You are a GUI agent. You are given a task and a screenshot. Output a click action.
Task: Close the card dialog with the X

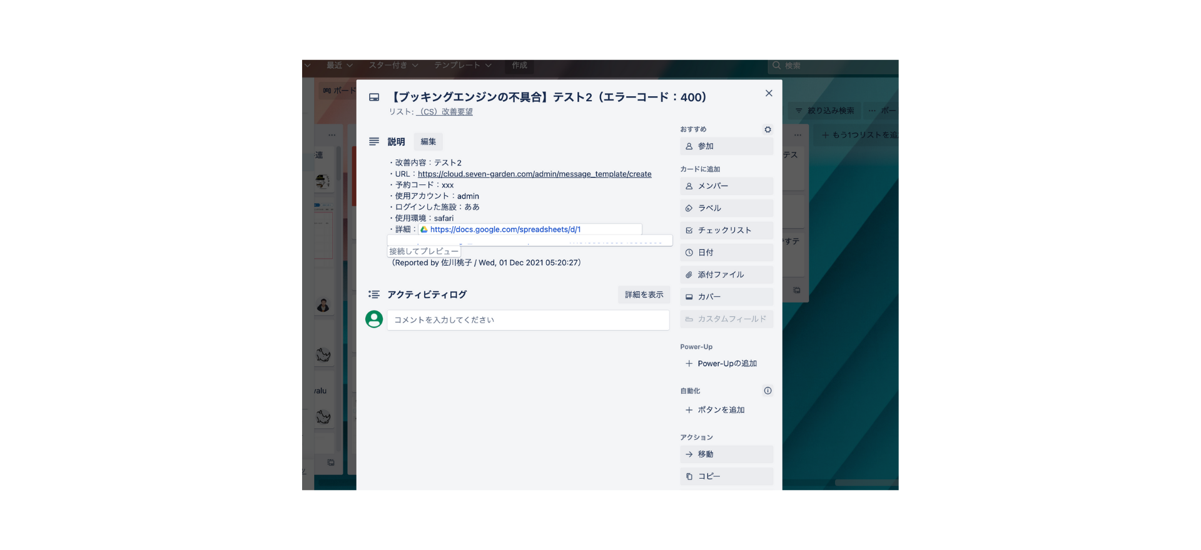[769, 93]
